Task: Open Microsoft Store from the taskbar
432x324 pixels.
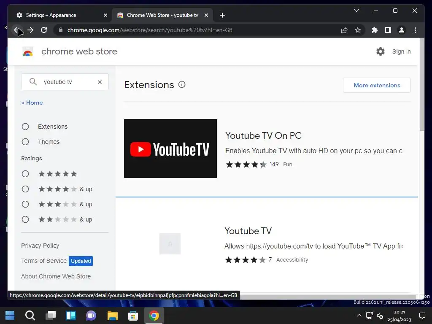Action: tap(133, 316)
